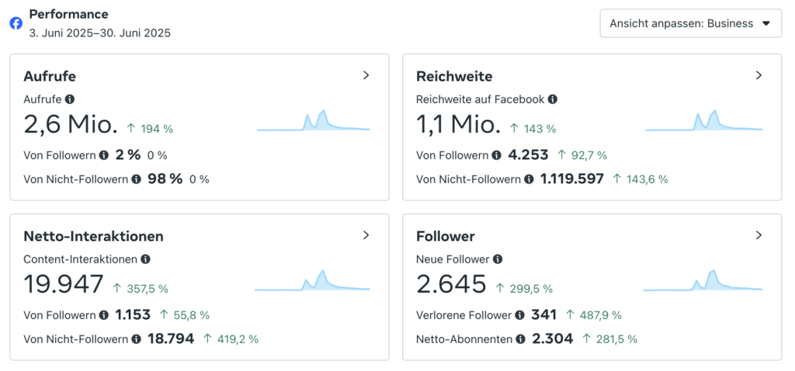Screen dimensions: 795x371
Task: Expand the Aufrufe card with its chevron
Action: 366,75
